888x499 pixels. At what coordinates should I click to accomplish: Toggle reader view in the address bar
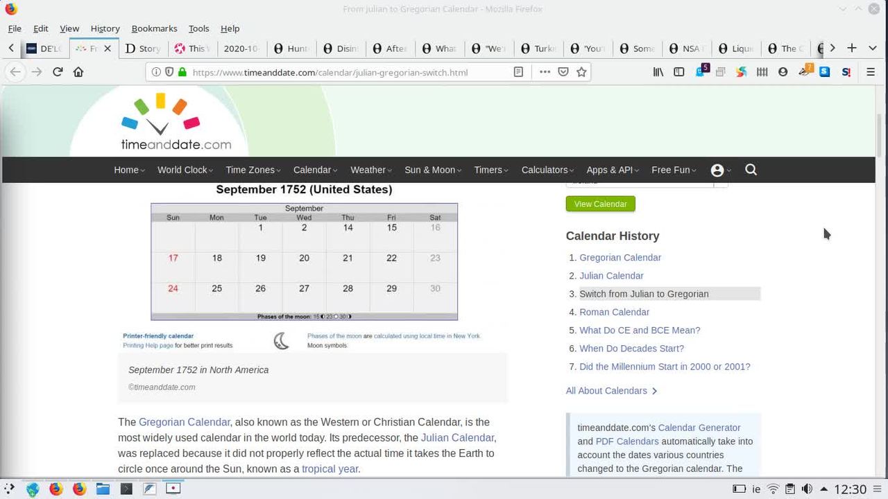click(x=518, y=72)
